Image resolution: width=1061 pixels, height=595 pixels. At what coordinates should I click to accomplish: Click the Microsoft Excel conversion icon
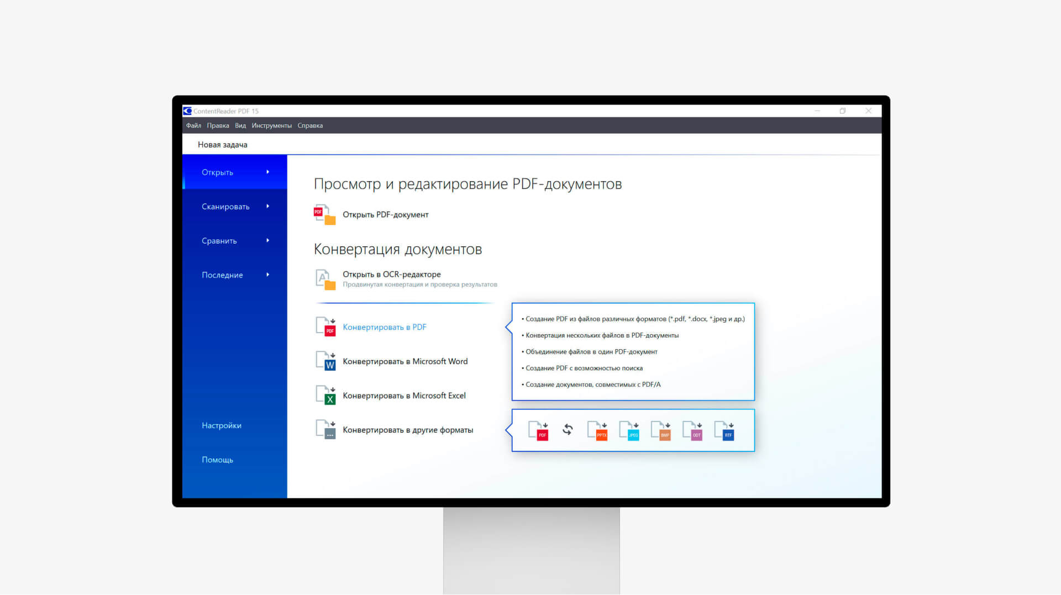(x=325, y=396)
